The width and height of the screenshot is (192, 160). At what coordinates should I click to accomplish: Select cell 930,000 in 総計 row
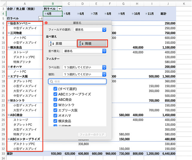click(53, 154)
